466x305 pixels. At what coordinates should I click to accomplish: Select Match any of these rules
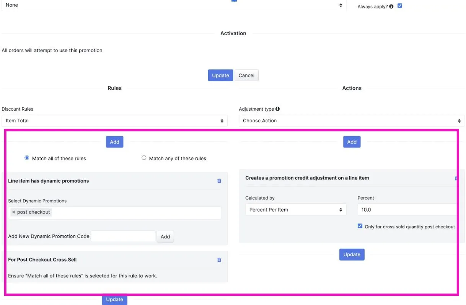pos(144,157)
